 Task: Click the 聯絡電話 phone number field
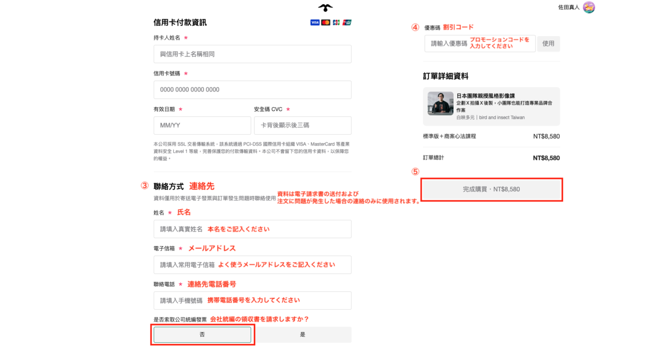[252, 300]
